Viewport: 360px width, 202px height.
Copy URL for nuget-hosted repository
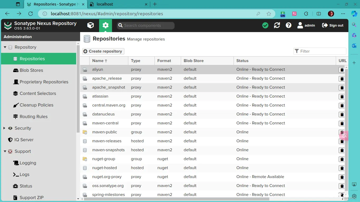click(342, 168)
